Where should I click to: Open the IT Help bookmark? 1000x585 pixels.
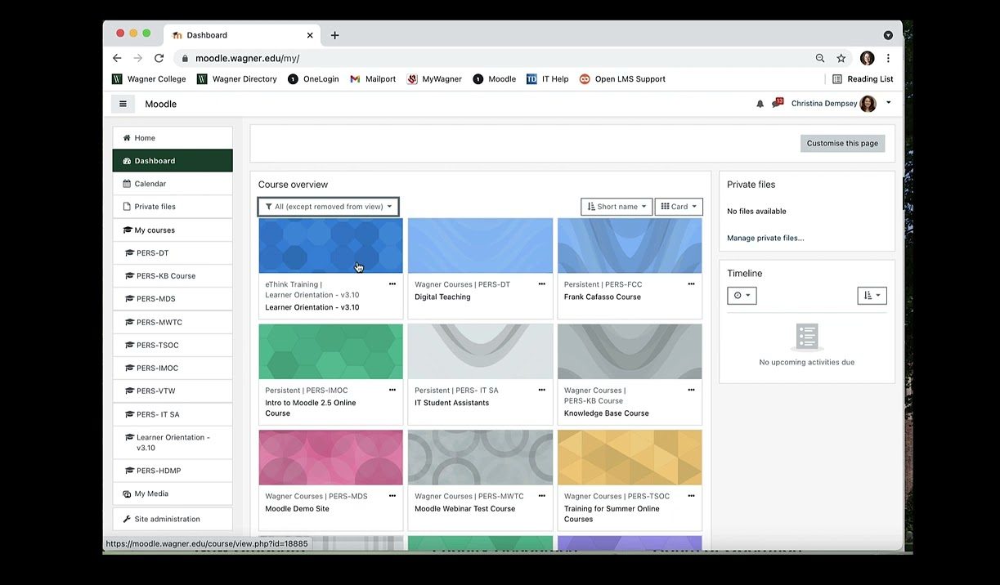pyautogui.click(x=548, y=79)
